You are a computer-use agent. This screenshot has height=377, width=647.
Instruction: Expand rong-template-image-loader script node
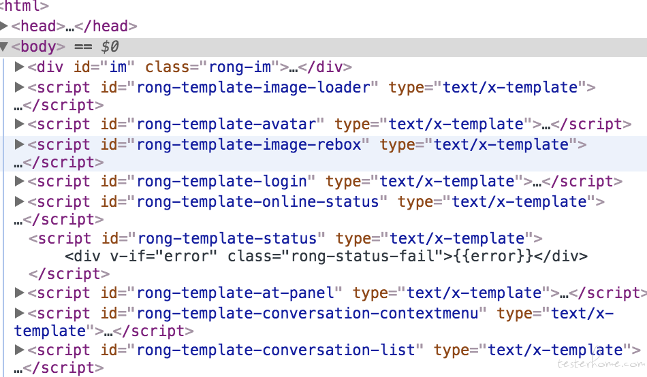pyautogui.click(x=19, y=87)
